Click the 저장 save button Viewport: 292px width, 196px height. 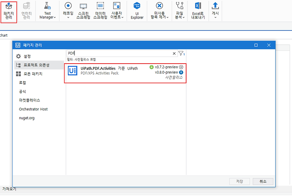coord(239,181)
